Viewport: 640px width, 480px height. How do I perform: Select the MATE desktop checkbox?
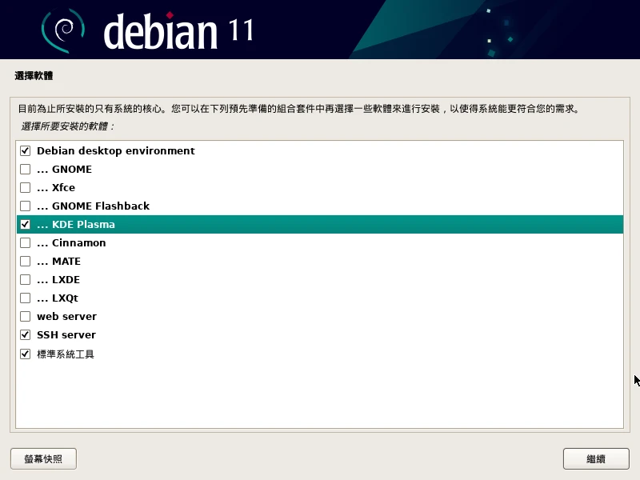(25, 262)
